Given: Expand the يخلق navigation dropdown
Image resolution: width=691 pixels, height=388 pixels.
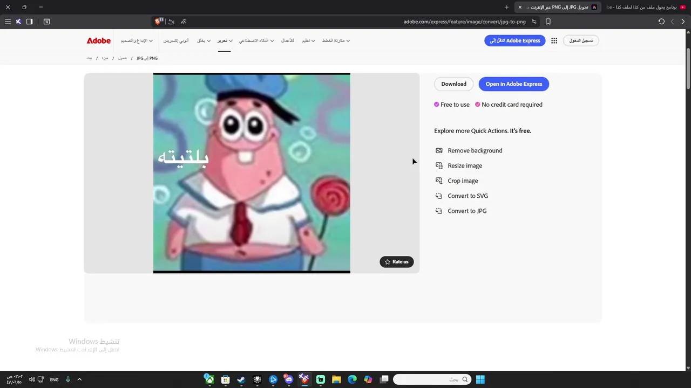Looking at the screenshot, I should tap(204, 40).
